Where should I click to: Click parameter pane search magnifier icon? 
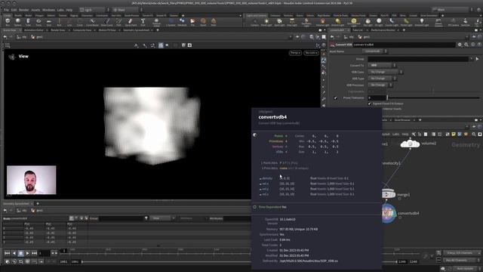tap(466, 45)
